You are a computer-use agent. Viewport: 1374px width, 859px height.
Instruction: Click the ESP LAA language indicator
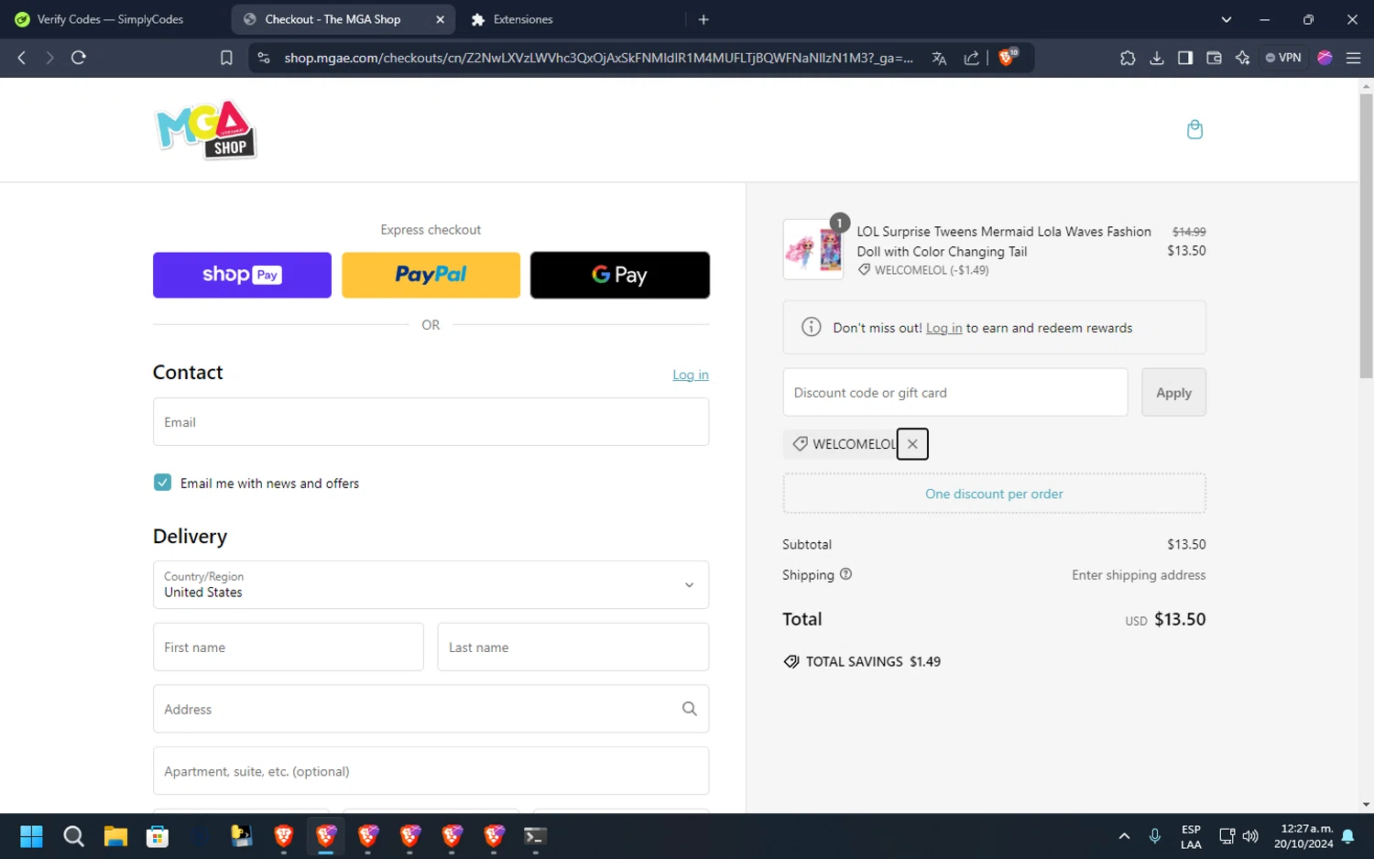[1191, 836]
